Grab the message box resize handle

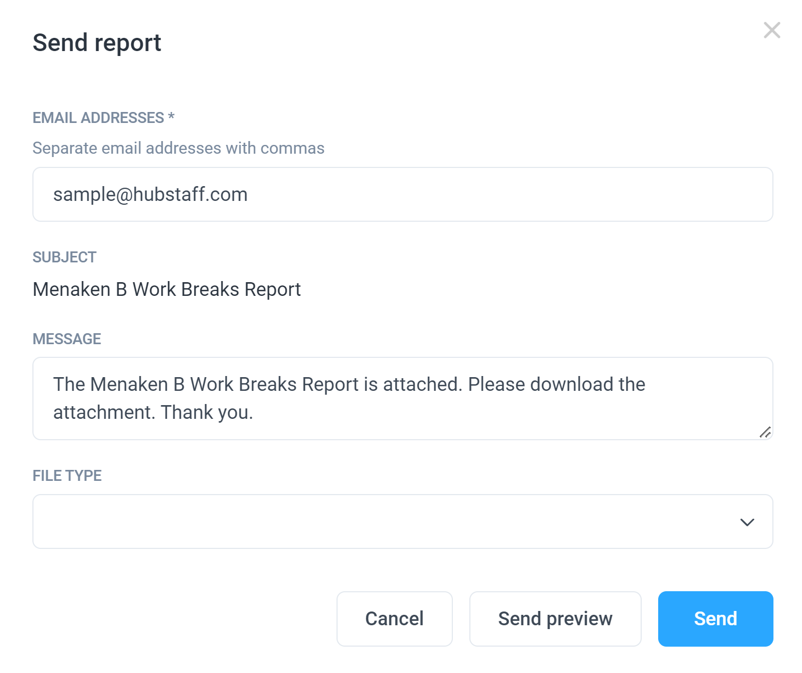coord(765,432)
